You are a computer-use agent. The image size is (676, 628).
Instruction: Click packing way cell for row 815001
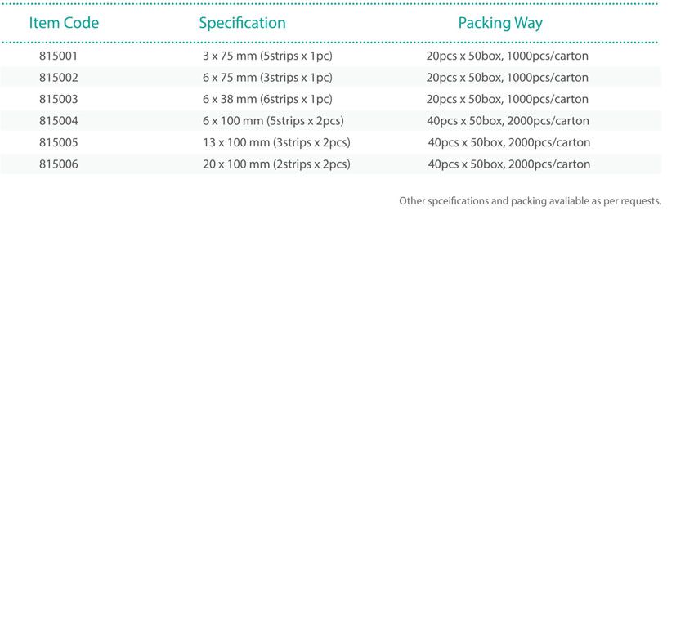508,56
